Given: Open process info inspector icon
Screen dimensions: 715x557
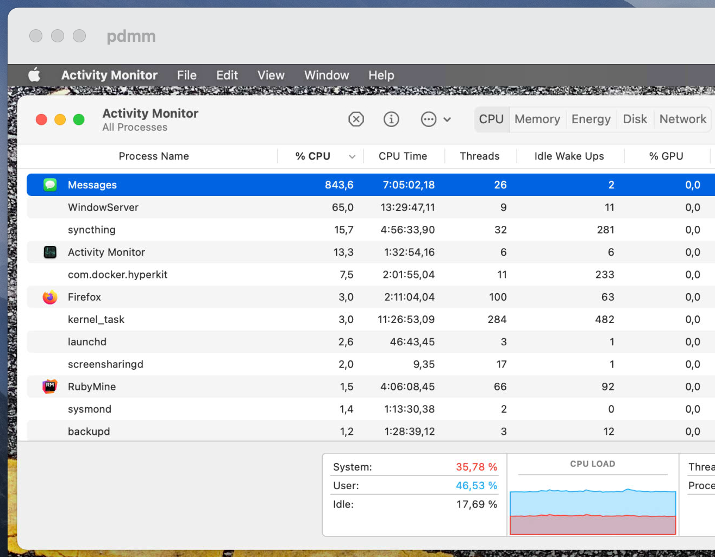Looking at the screenshot, I should (391, 119).
